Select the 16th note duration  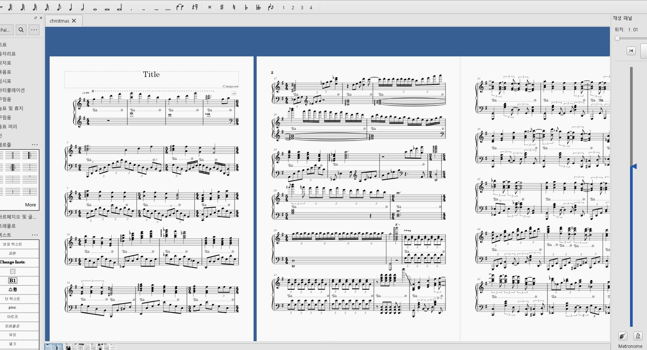click(47, 7)
